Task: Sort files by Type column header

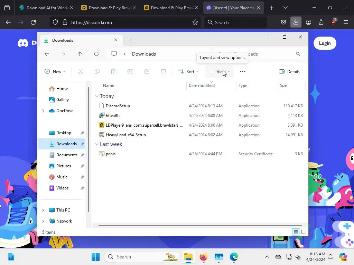Action: tap(243, 86)
